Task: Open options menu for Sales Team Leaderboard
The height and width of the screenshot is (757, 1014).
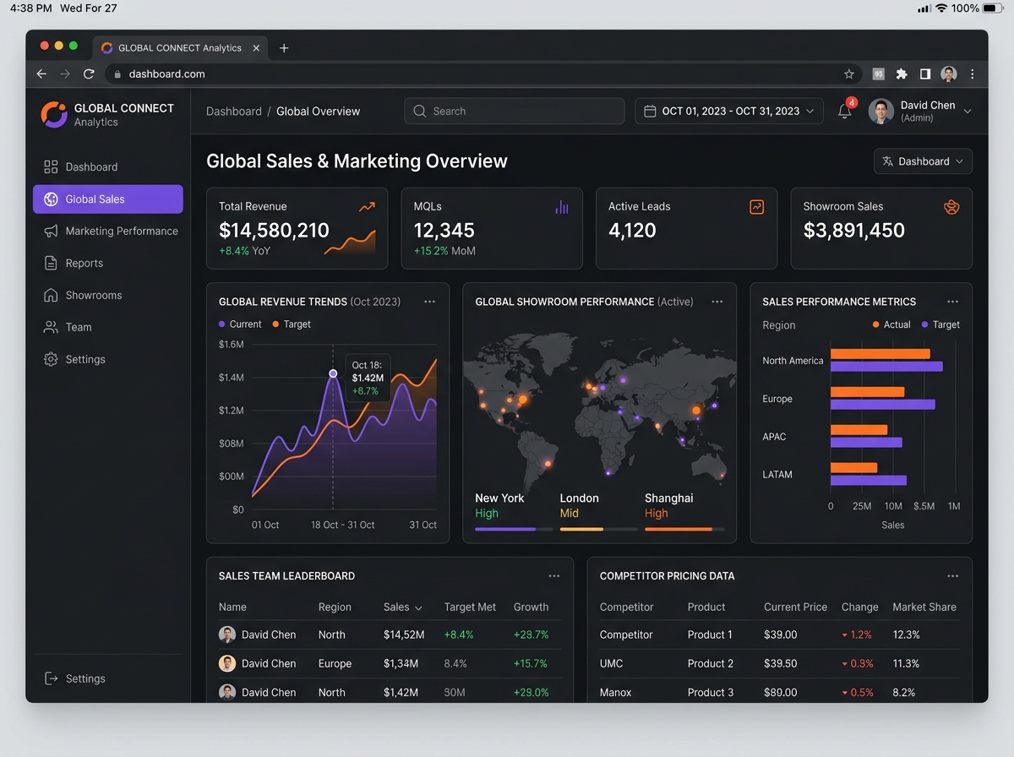Action: click(554, 576)
